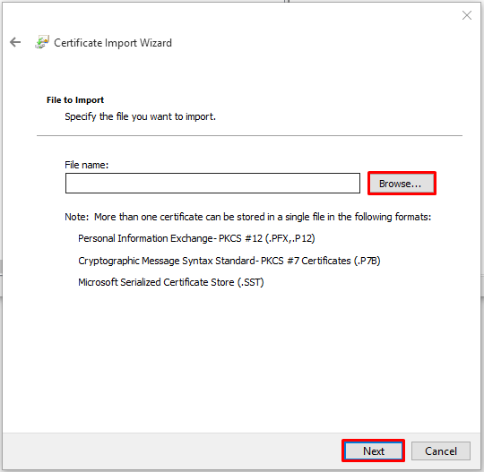Screen dimensions: 484x472
Task: Click the File name: label
Action: (x=86, y=165)
